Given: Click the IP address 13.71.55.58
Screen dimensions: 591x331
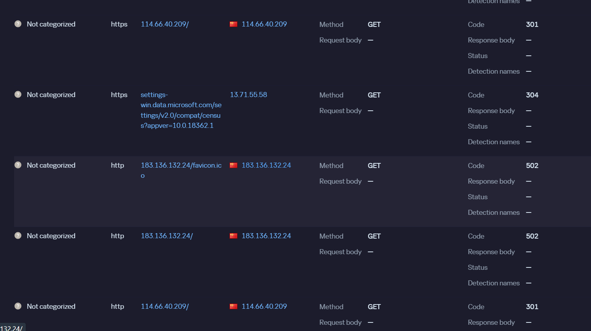Looking at the screenshot, I should (248, 95).
